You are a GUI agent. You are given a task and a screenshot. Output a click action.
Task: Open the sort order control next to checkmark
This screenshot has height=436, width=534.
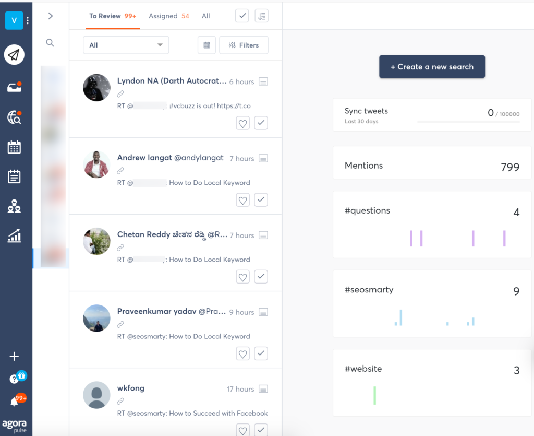point(261,16)
